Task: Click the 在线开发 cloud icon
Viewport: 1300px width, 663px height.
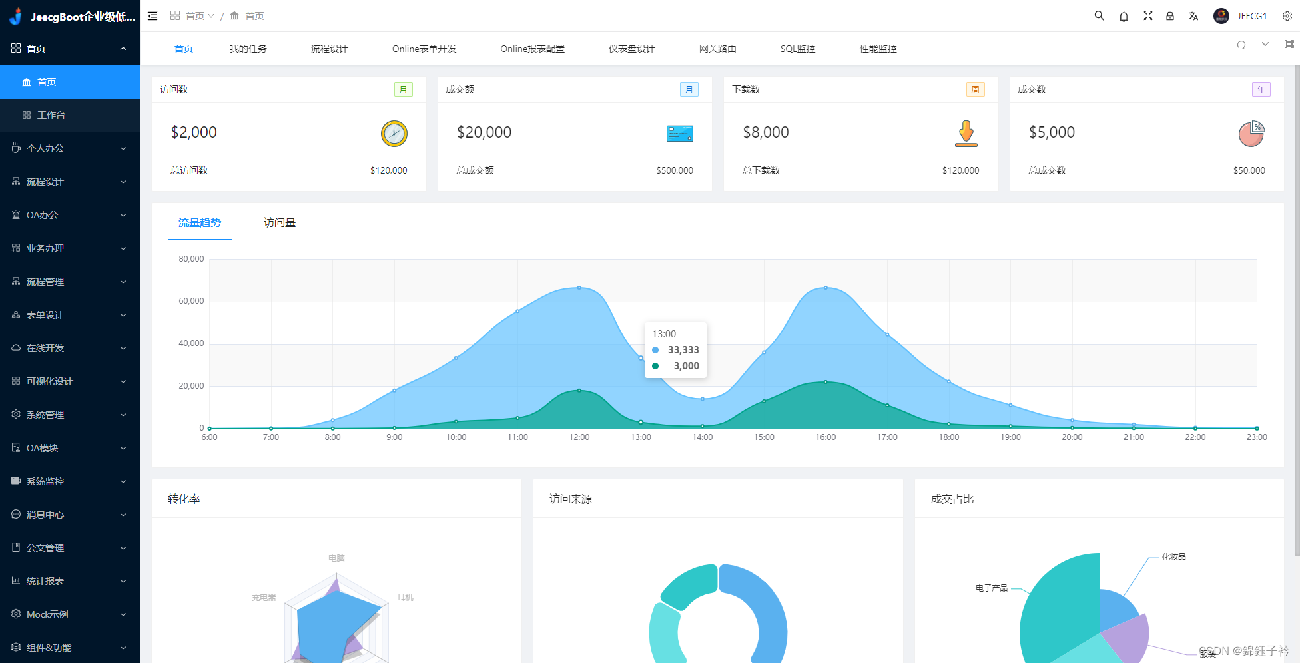Action: pos(16,348)
